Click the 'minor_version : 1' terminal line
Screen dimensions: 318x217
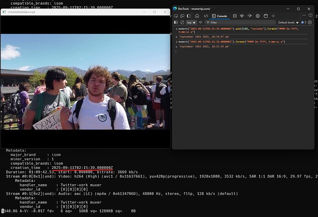[x=32, y=159]
